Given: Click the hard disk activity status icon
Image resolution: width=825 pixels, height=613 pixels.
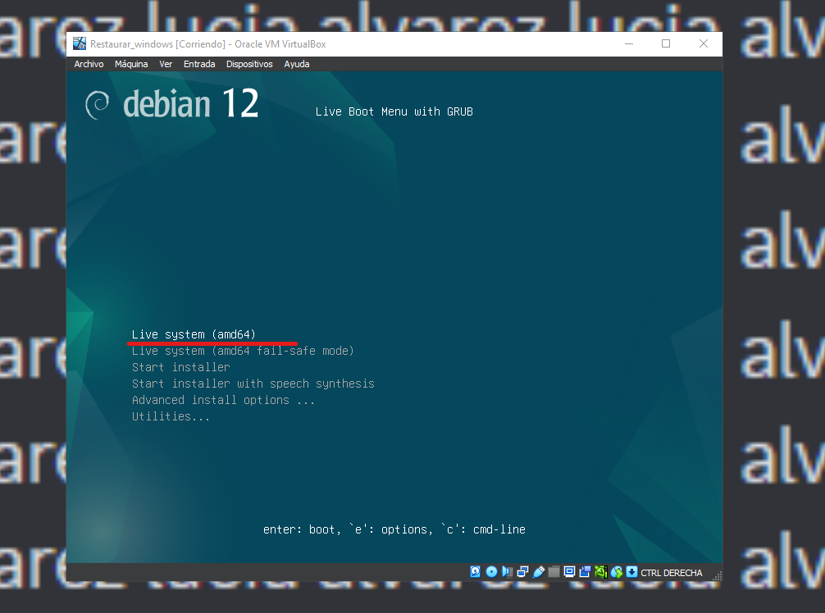Looking at the screenshot, I should click(x=476, y=571).
